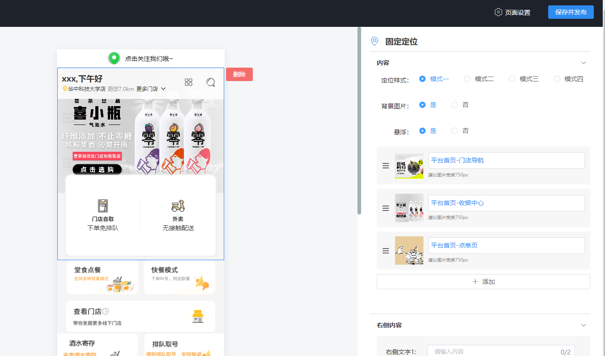The image size is (605, 356).
Task: Click the plus icon in the 添加 button
Action: [x=475, y=282]
